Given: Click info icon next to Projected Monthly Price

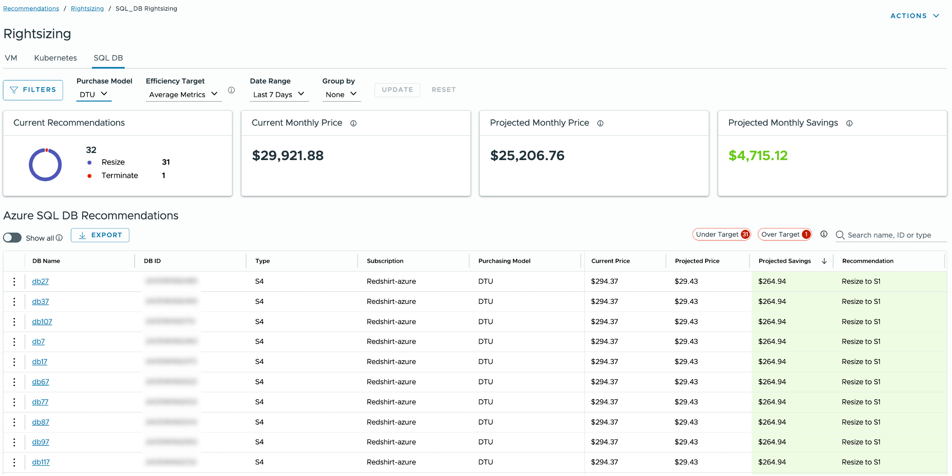Looking at the screenshot, I should (600, 123).
